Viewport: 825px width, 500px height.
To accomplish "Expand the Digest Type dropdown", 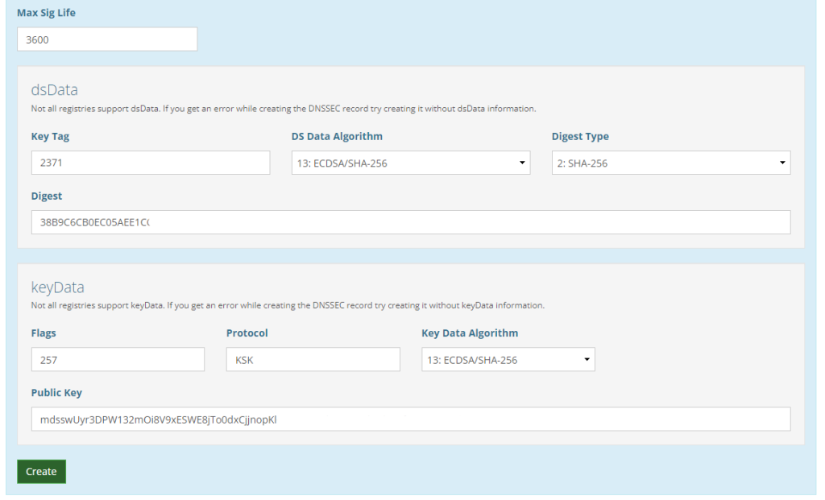I will (x=670, y=163).
